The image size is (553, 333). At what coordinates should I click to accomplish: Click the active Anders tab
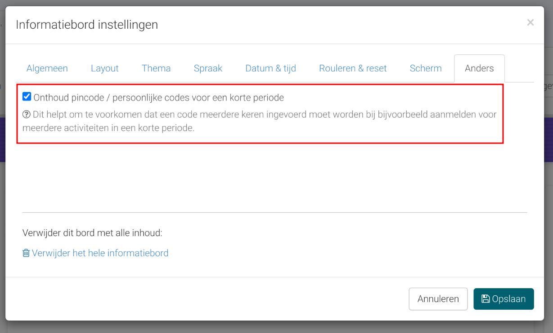(479, 68)
